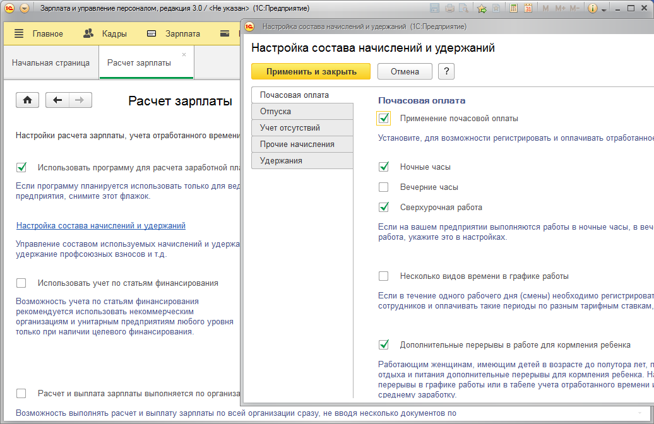Open the Главное hamburger menu
This screenshot has width=654, height=424.
click(x=19, y=33)
